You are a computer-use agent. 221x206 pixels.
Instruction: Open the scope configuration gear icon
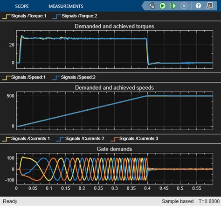point(152,6)
